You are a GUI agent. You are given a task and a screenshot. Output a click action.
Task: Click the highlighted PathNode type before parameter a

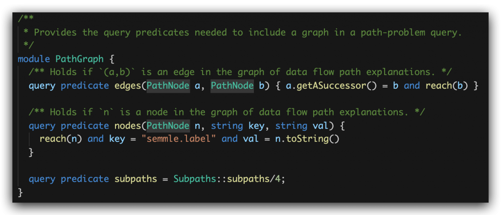pyautogui.click(x=168, y=86)
